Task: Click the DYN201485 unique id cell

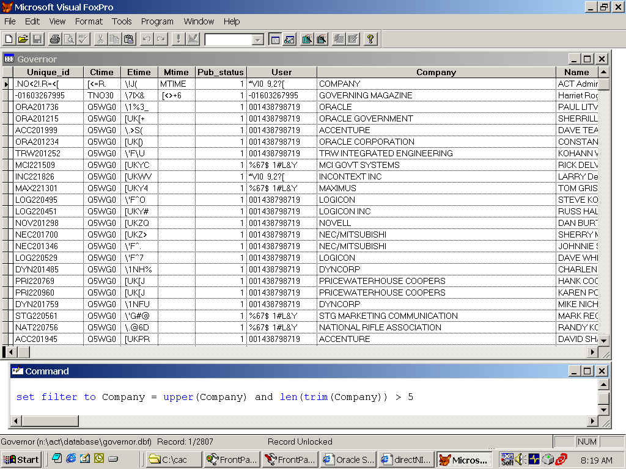Action: pos(48,269)
